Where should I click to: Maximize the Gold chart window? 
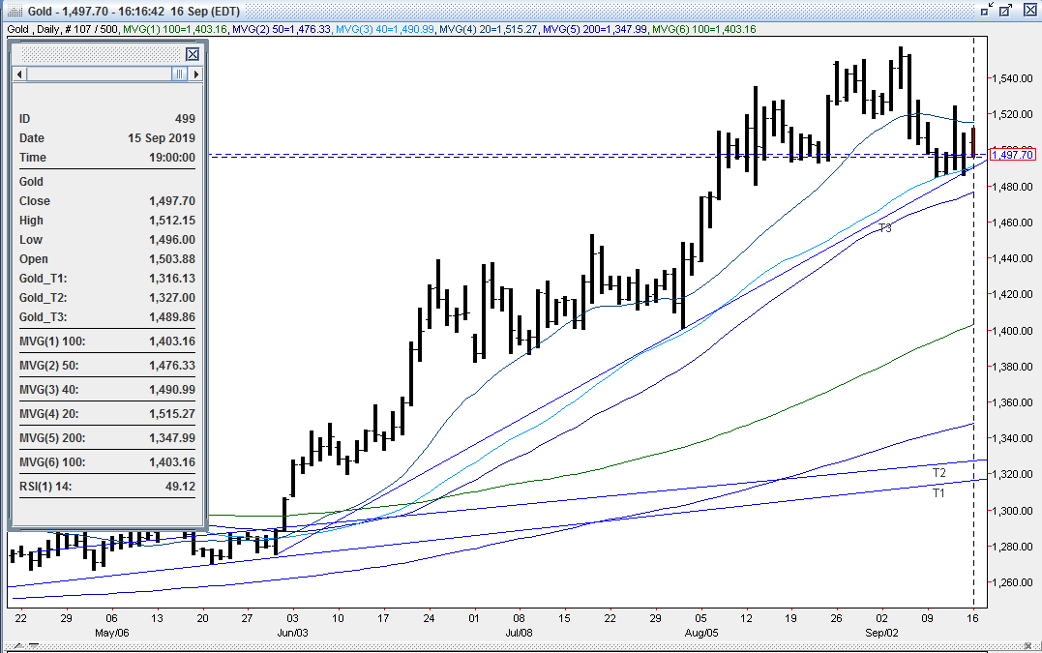[x=1006, y=10]
